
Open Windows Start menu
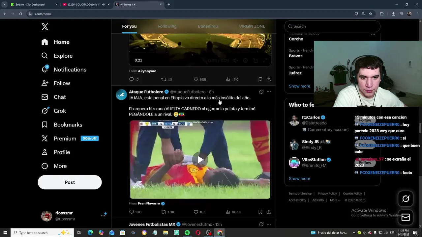click(5, 233)
